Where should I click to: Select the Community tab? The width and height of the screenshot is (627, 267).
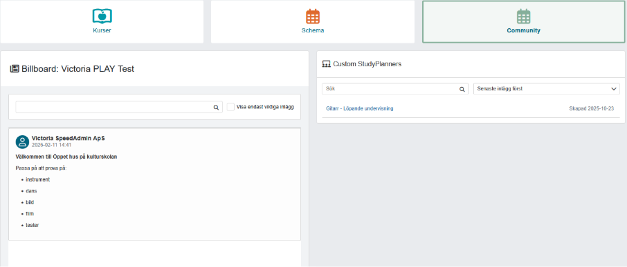(x=523, y=22)
